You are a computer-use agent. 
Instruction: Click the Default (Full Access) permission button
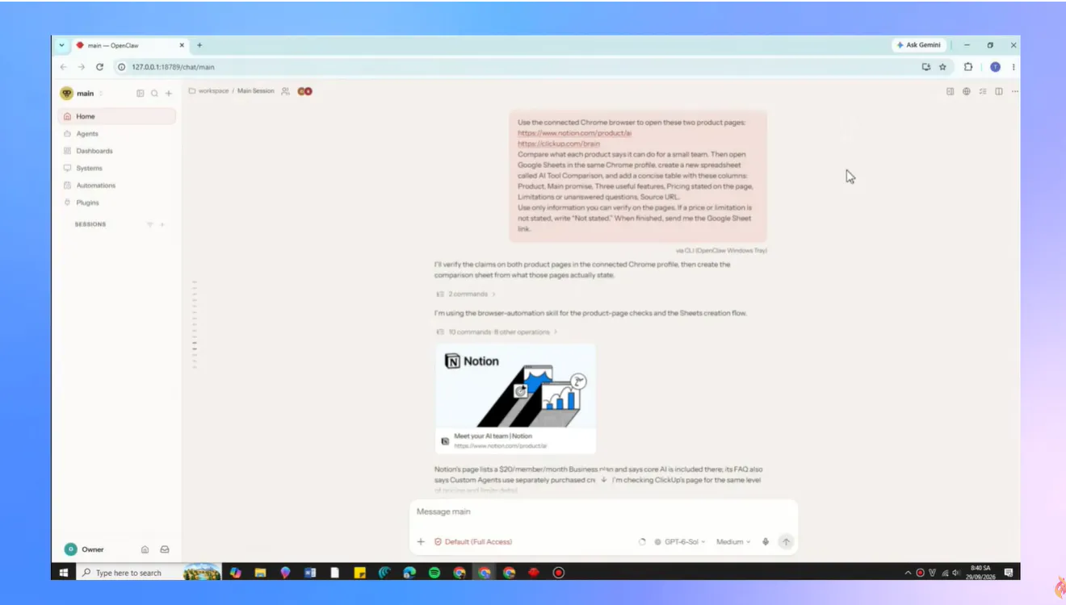473,542
